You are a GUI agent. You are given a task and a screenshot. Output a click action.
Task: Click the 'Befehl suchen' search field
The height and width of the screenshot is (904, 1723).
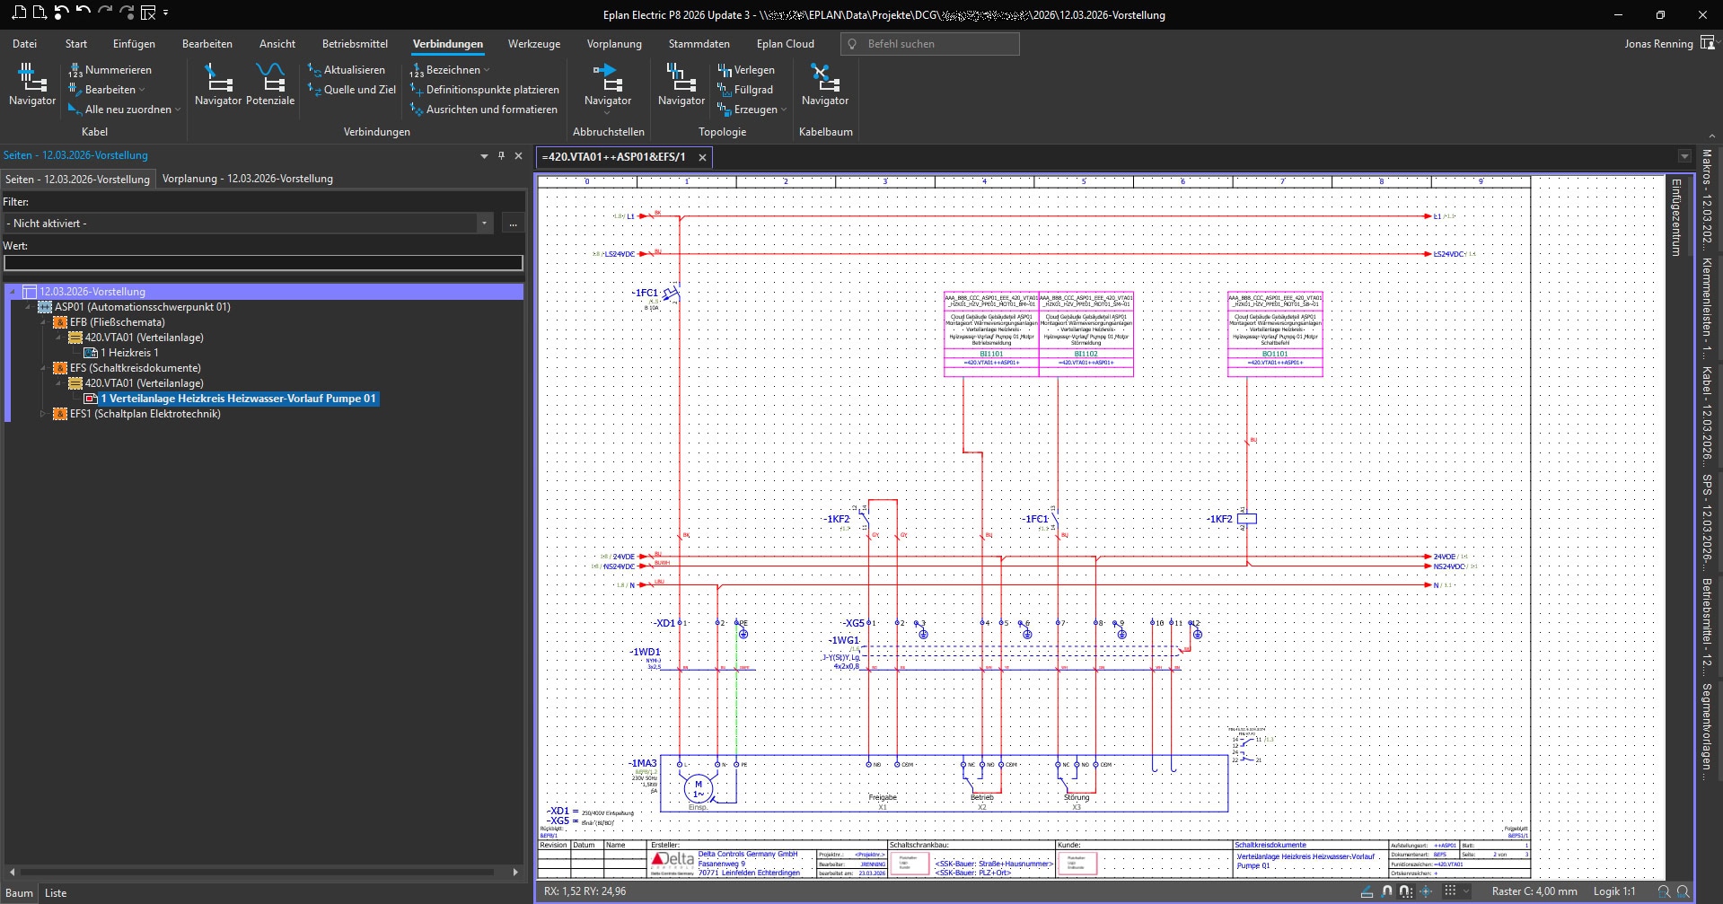click(x=929, y=44)
